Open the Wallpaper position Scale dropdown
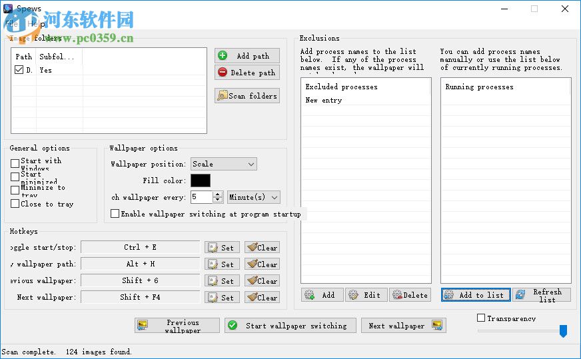This screenshot has width=581, height=359. coord(224,164)
